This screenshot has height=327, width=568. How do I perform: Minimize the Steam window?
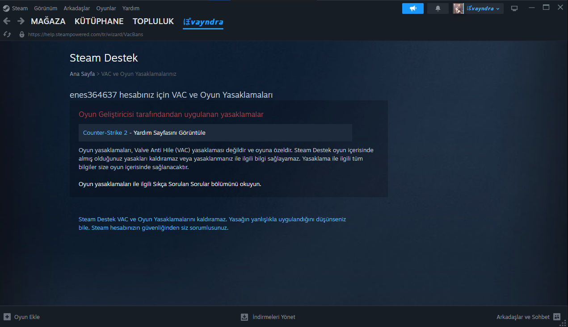click(531, 8)
